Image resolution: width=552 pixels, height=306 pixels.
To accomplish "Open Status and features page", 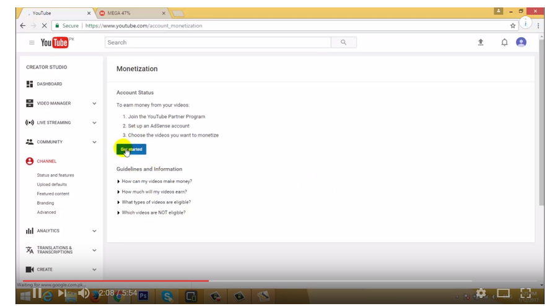I will pyautogui.click(x=55, y=176).
